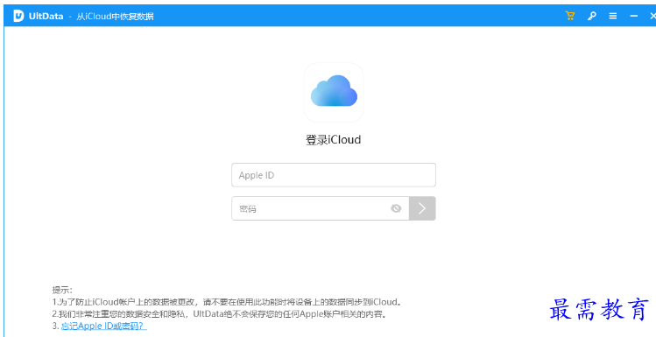Open the hamburger menu in title bar
Image resolution: width=656 pixels, height=337 pixels.
[x=613, y=16]
